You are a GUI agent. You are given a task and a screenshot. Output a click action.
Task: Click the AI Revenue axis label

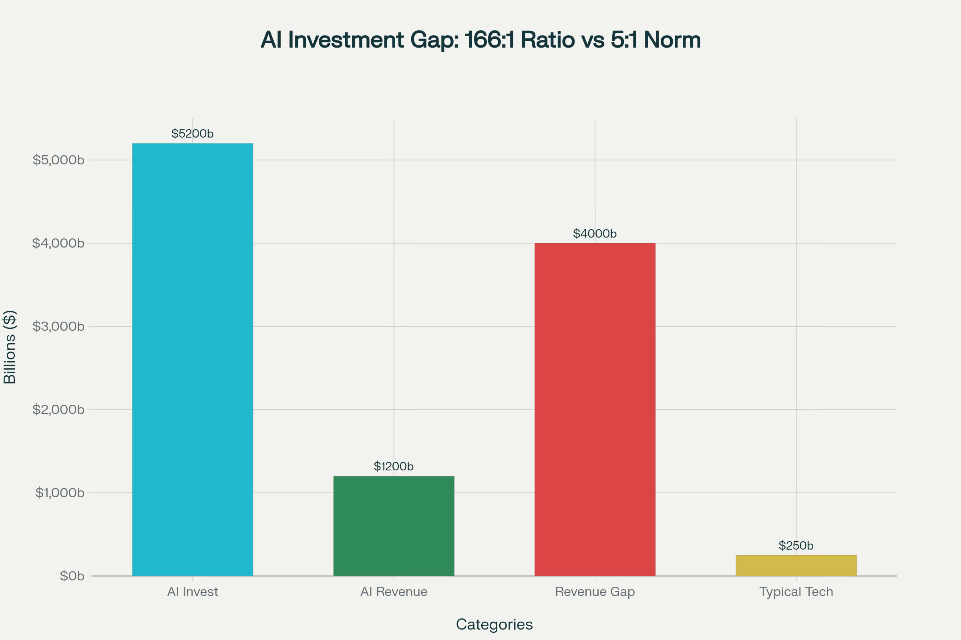tap(394, 592)
